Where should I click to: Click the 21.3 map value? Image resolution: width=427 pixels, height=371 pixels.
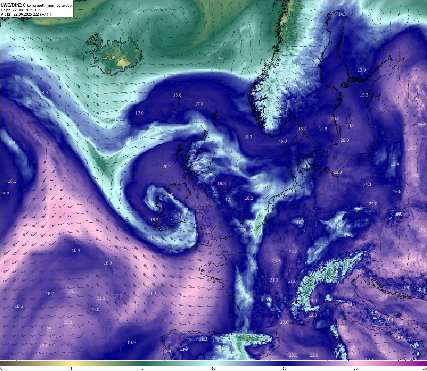tap(274, 280)
